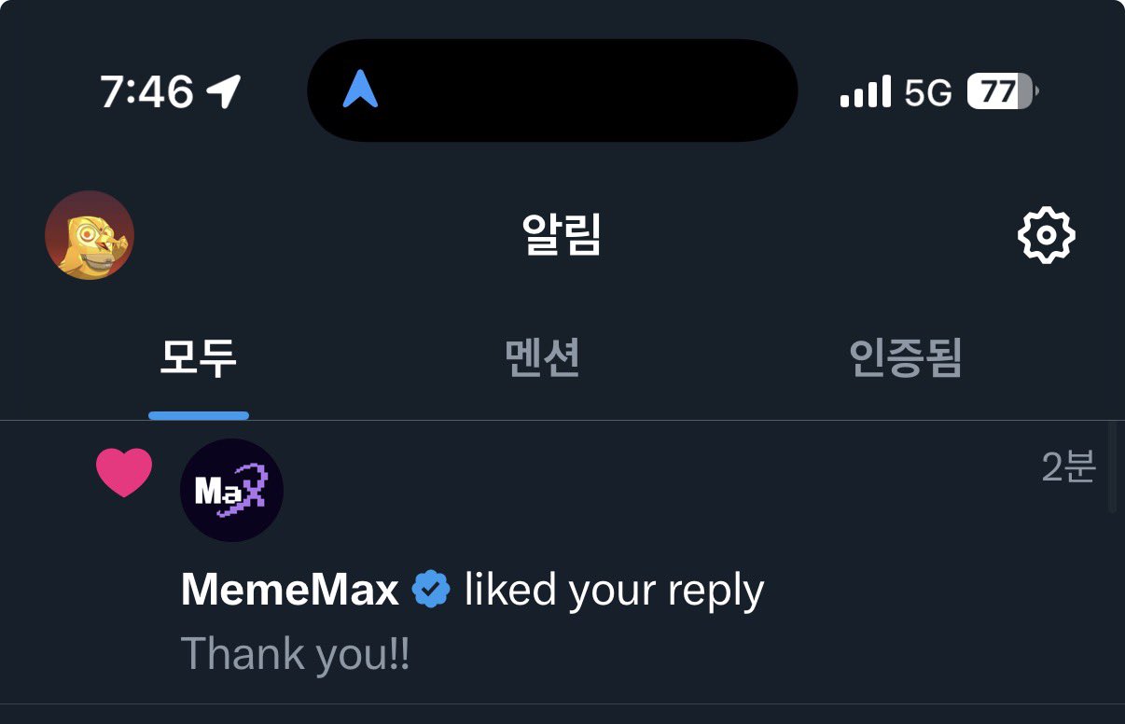1125x724 pixels.
Task: Open the "Thank you!!" reply
Action: point(295,653)
